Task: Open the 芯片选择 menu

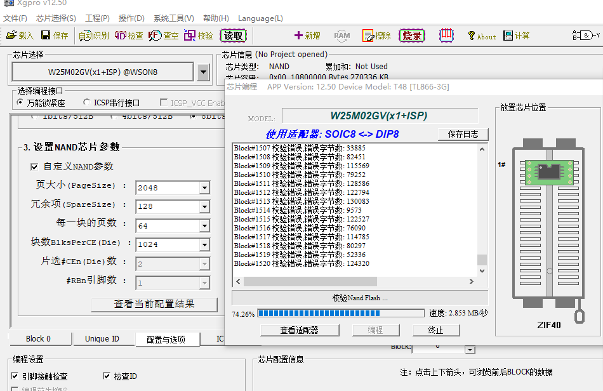Action: pos(56,18)
